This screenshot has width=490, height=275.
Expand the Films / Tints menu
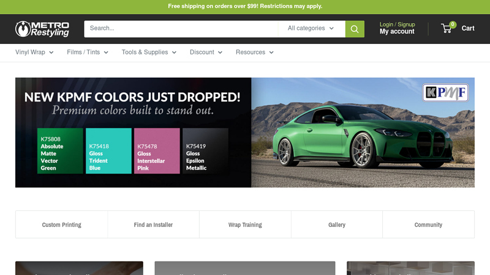(88, 53)
